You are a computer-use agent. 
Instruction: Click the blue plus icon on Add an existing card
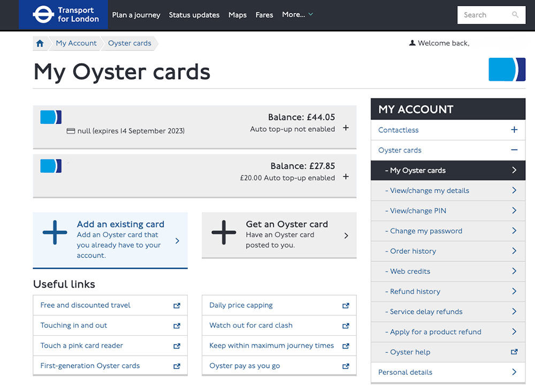pyautogui.click(x=55, y=232)
